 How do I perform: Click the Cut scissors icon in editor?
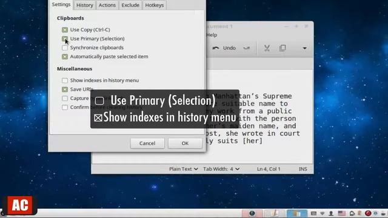pos(267,48)
